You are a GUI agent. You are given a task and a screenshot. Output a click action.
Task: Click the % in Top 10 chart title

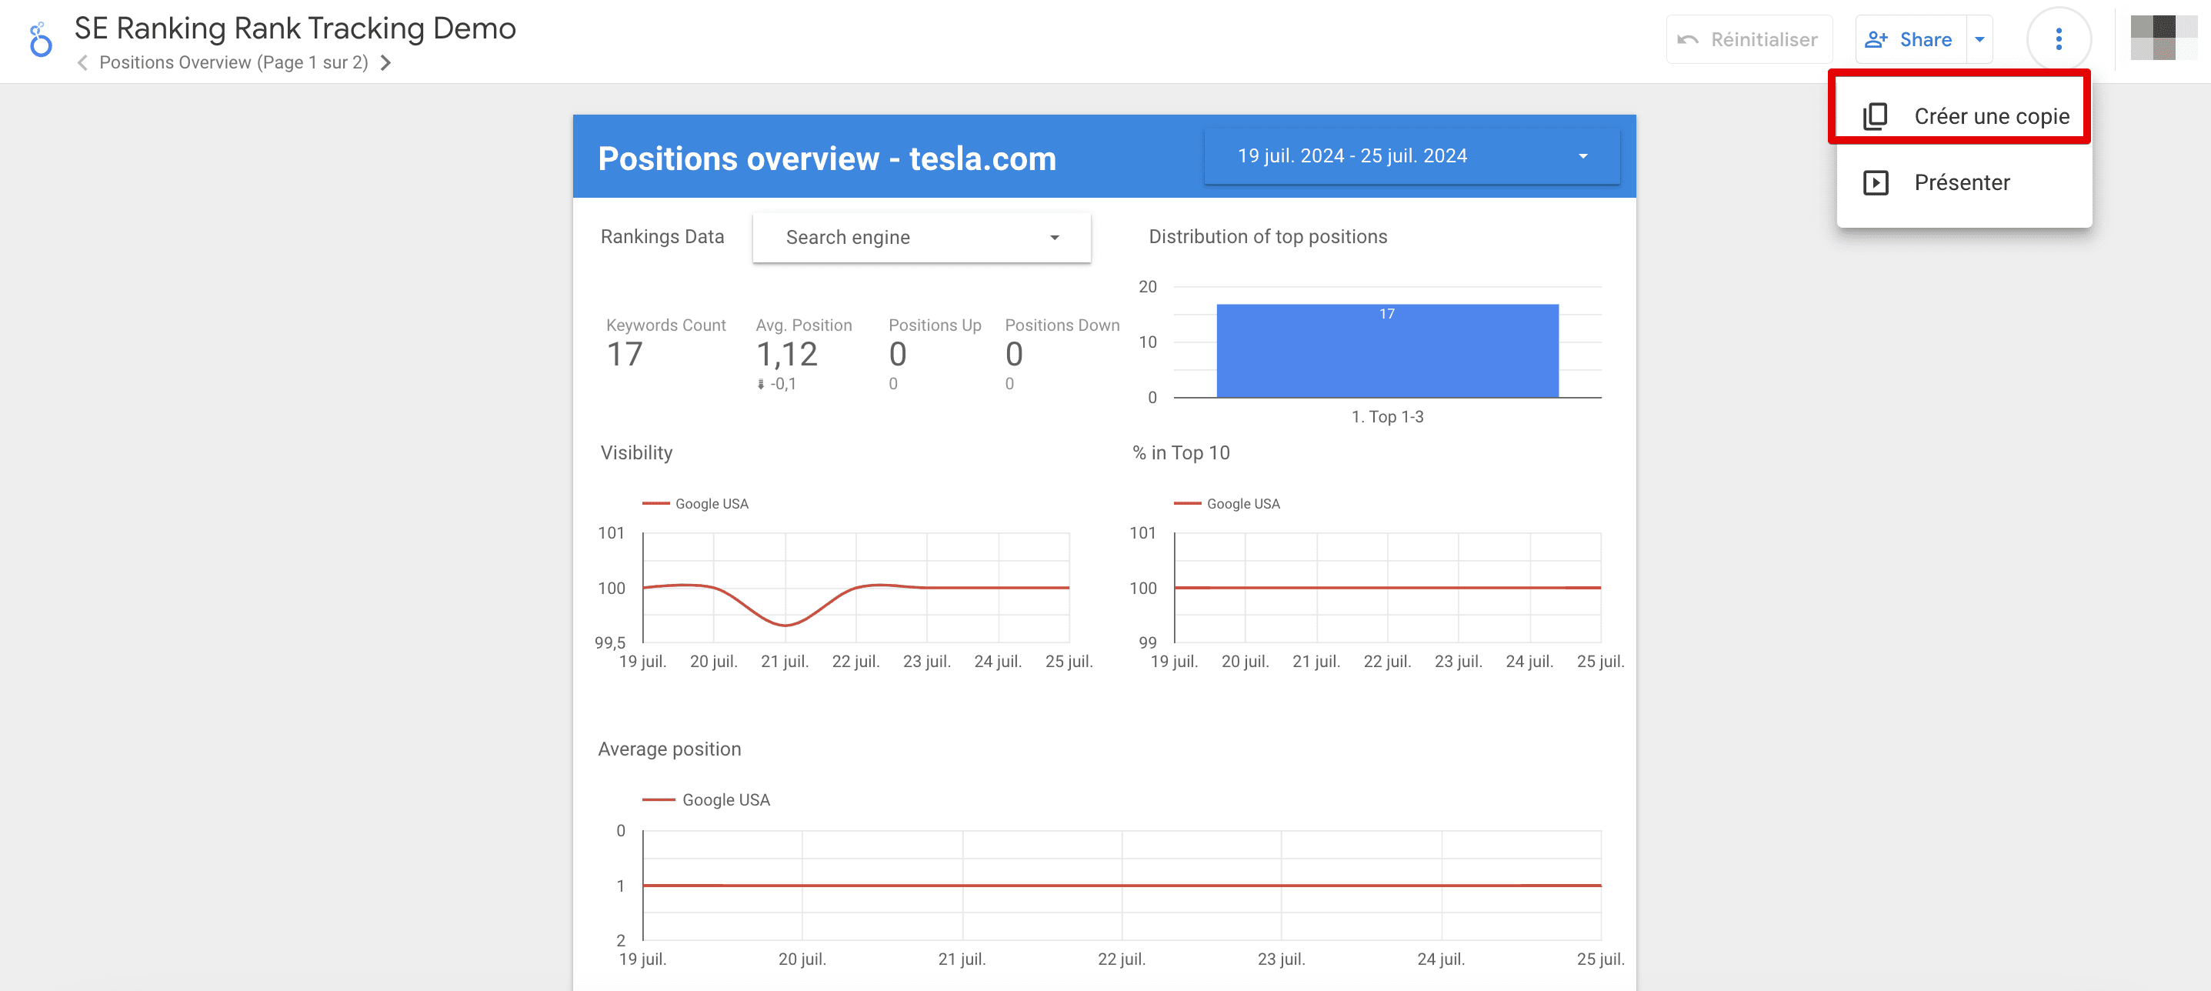click(x=1181, y=452)
